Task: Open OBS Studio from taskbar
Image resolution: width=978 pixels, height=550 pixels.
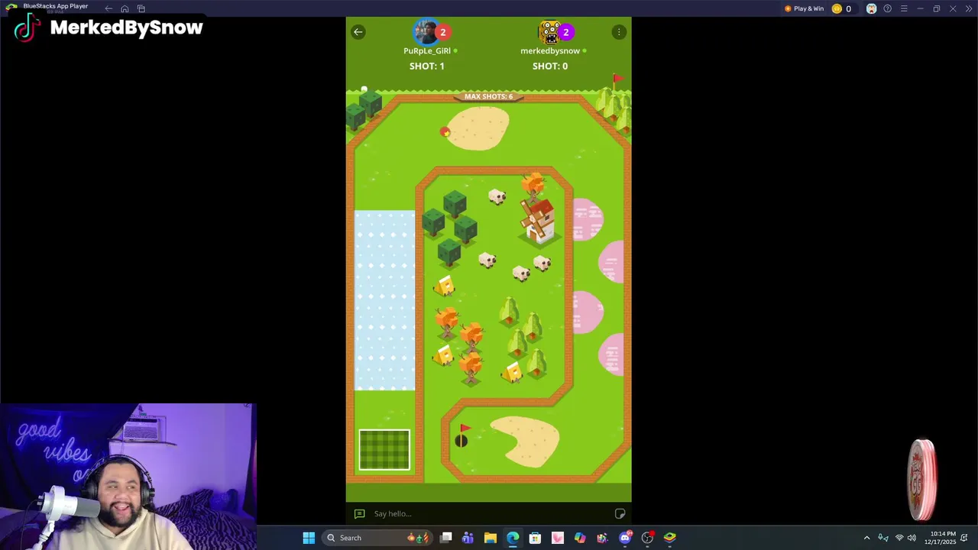Action: 647,538
